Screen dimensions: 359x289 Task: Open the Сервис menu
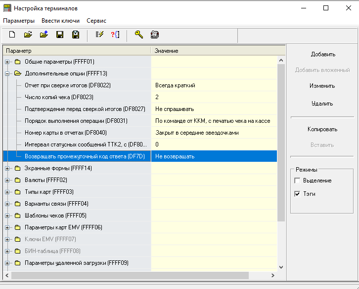pos(96,21)
